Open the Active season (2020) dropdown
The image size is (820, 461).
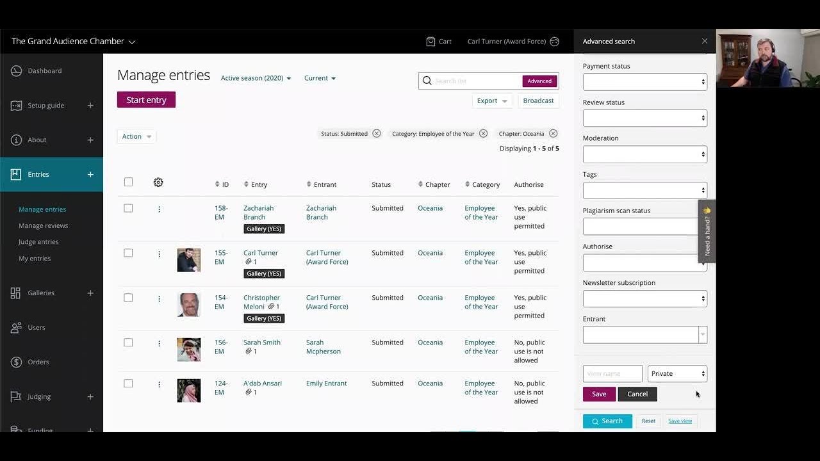point(256,78)
